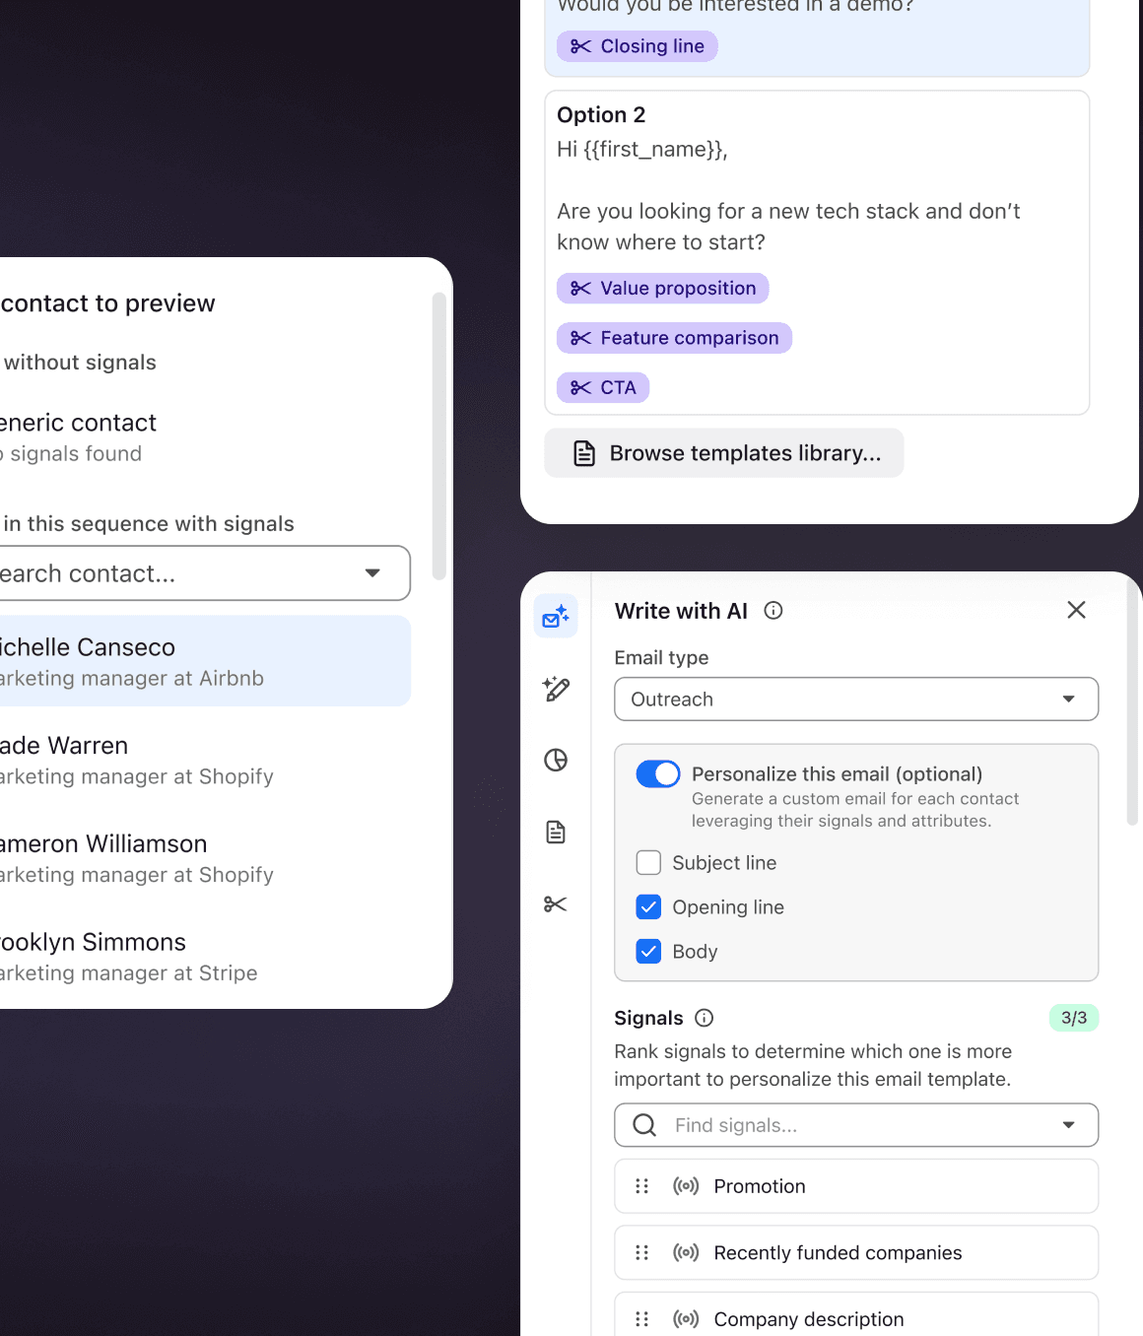This screenshot has height=1336, width=1143.
Task: Click info icon next to Write with AI
Action: tap(773, 611)
